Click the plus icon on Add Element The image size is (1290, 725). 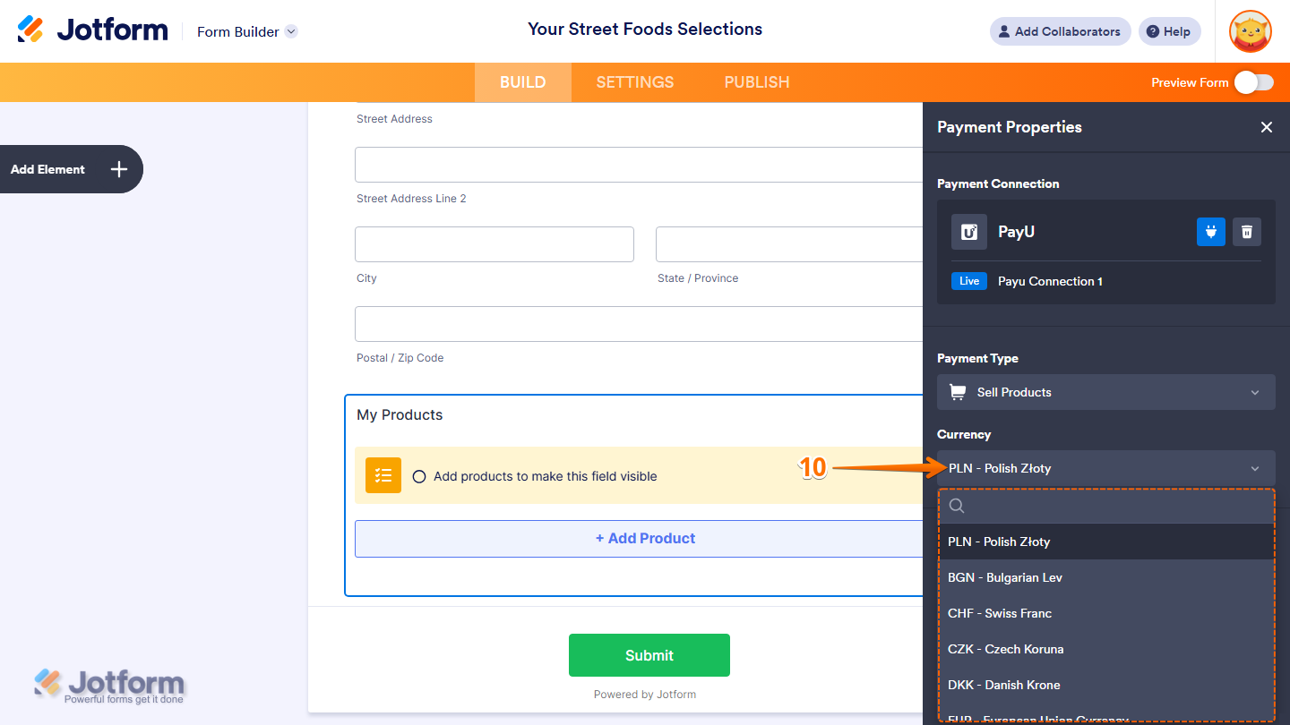pos(118,169)
